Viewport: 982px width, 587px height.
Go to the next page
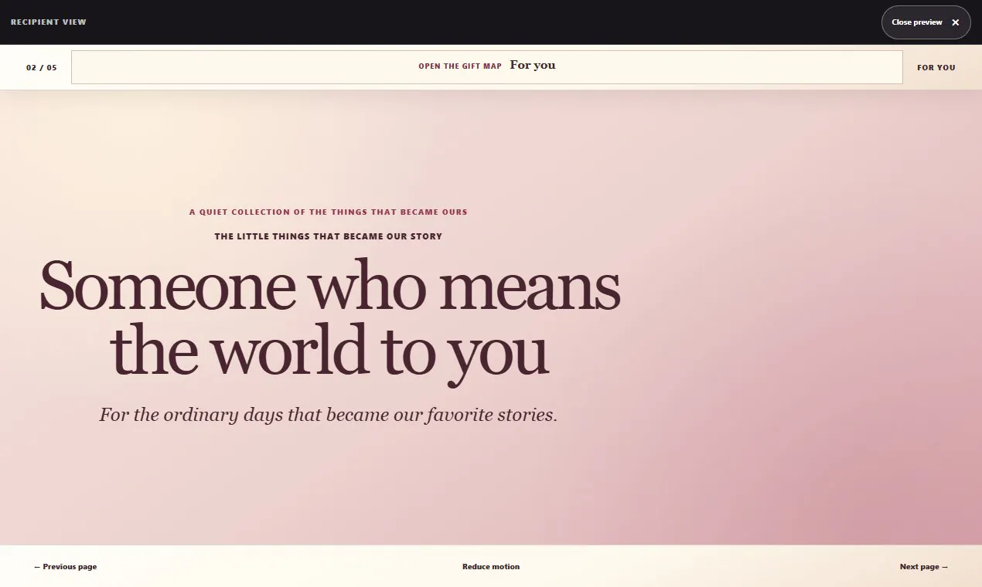[x=923, y=567]
